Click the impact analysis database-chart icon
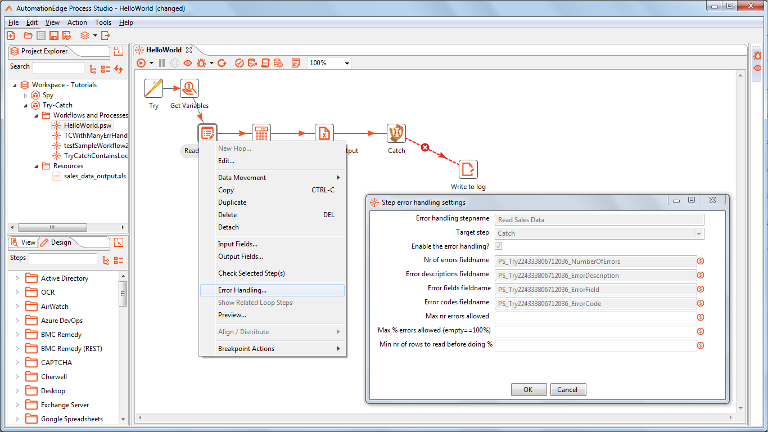768x432 pixels. (x=252, y=63)
